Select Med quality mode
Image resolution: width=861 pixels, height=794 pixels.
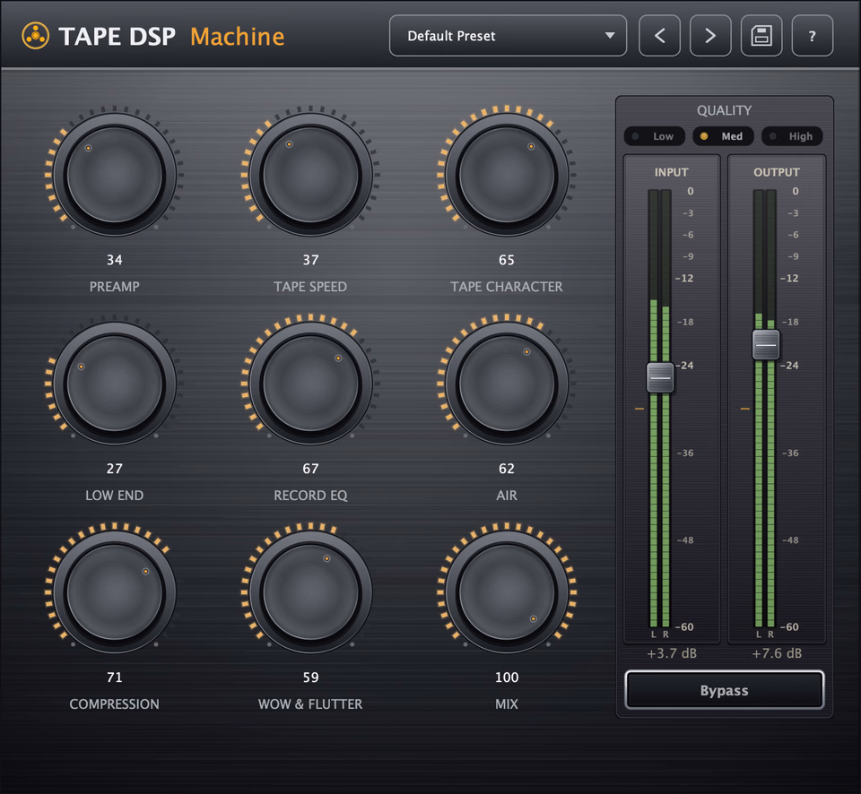723,136
